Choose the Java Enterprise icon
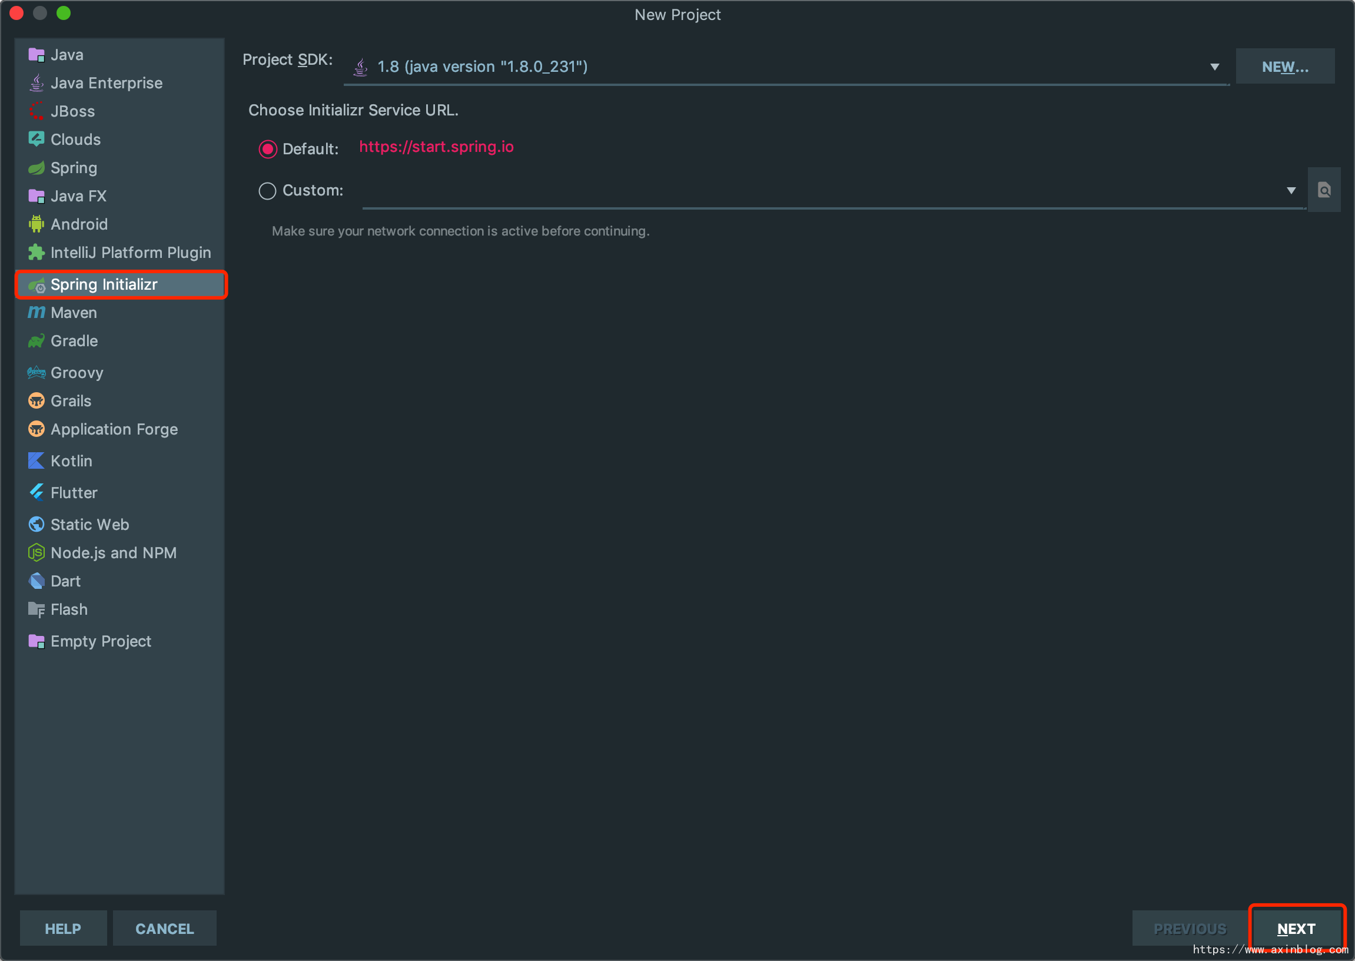This screenshot has height=961, width=1355. [36, 84]
